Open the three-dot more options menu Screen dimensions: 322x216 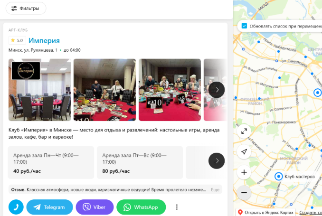177,207
